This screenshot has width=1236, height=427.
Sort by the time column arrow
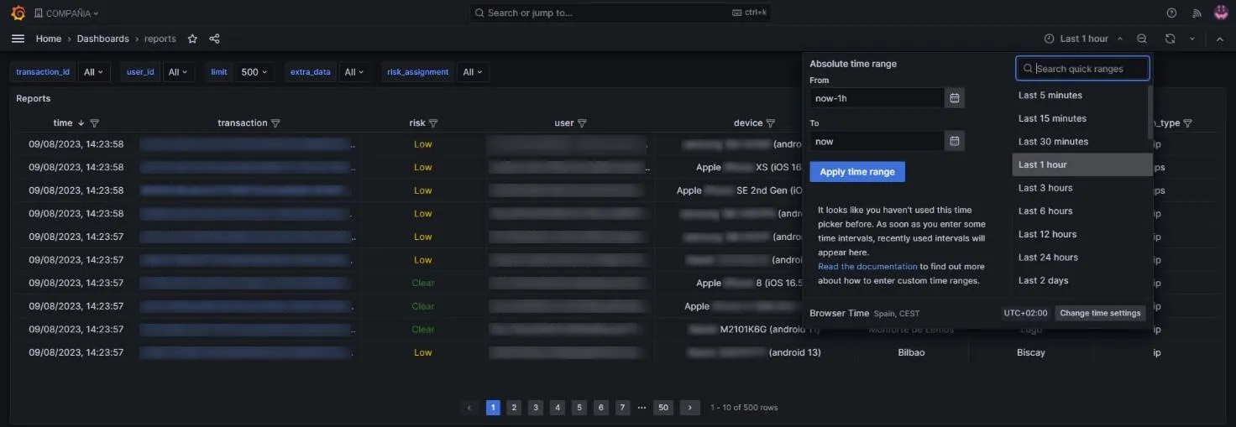coord(81,123)
